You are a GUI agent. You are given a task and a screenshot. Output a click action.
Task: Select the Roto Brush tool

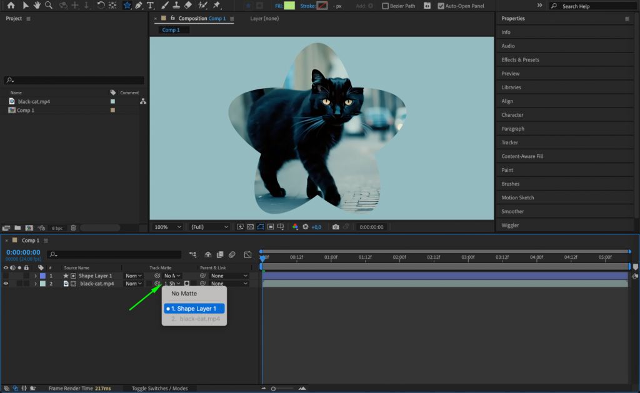202,6
